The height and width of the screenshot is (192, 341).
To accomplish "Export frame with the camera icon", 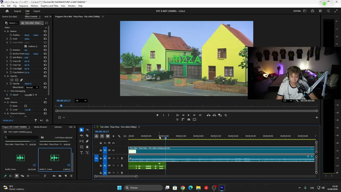I will click(189, 119).
